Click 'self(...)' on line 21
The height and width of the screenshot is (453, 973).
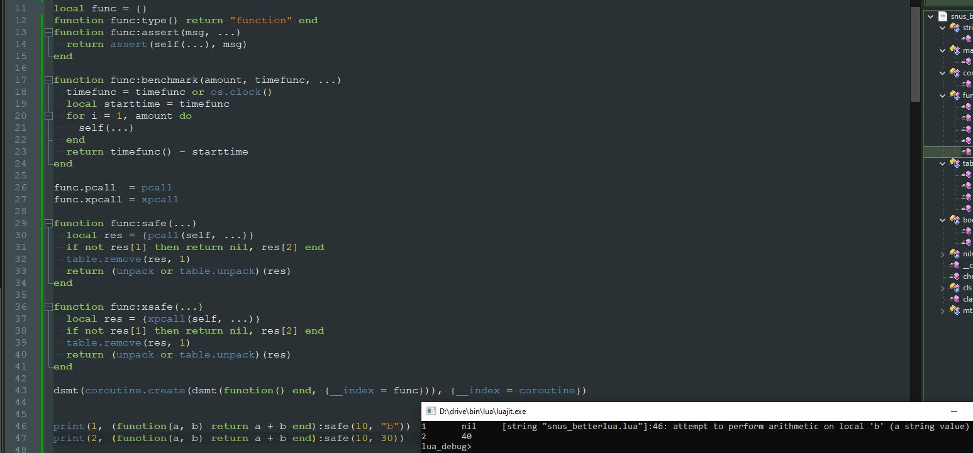coord(107,128)
